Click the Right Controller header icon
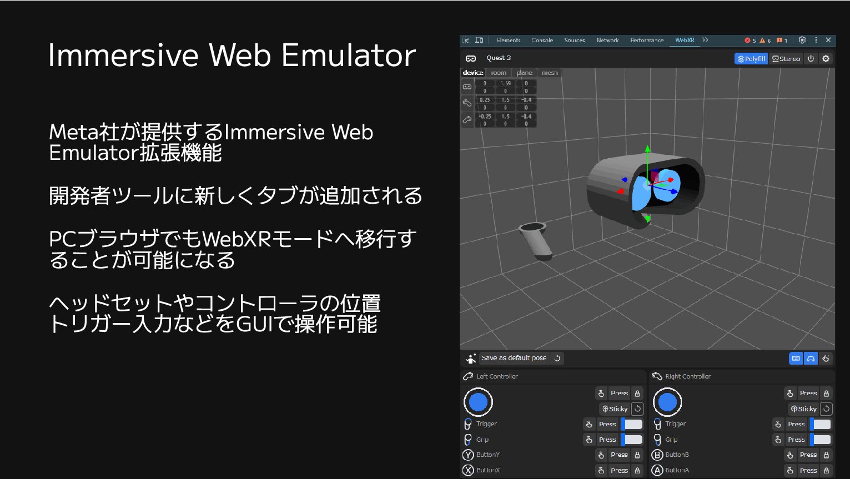Image resolution: width=850 pixels, height=479 pixels. [657, 376]
